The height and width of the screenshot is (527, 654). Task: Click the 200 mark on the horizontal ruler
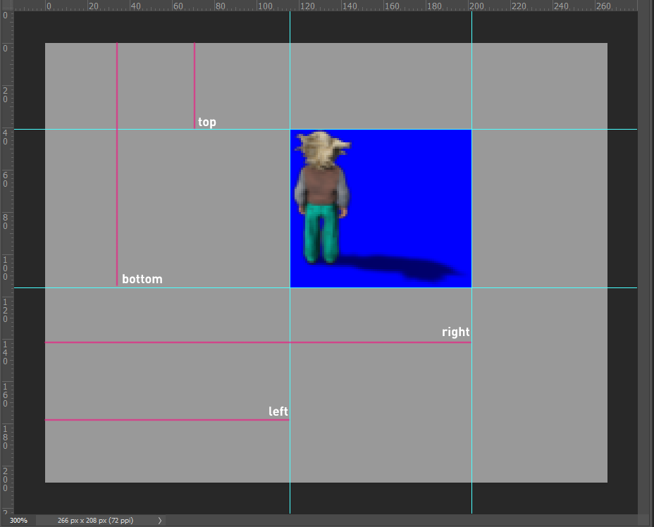(x=476, y=6)
